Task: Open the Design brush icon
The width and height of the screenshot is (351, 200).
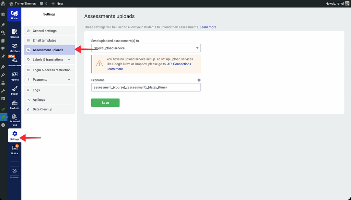Action: 14,90
